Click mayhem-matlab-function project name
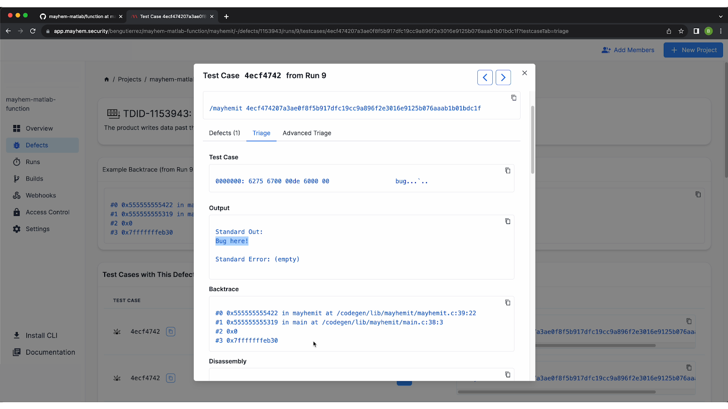Viewport: 728px width, 409px height. click(31, 104)
